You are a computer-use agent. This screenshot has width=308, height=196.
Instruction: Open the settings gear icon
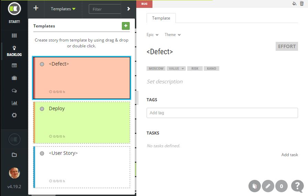14,115
